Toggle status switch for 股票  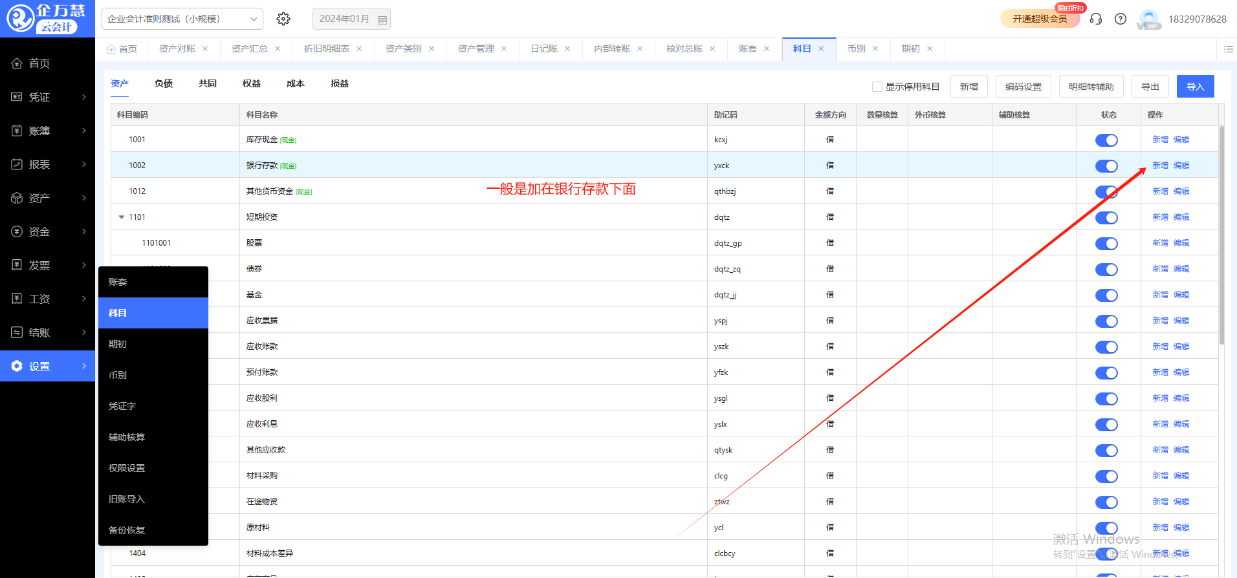coord(1106,244)
